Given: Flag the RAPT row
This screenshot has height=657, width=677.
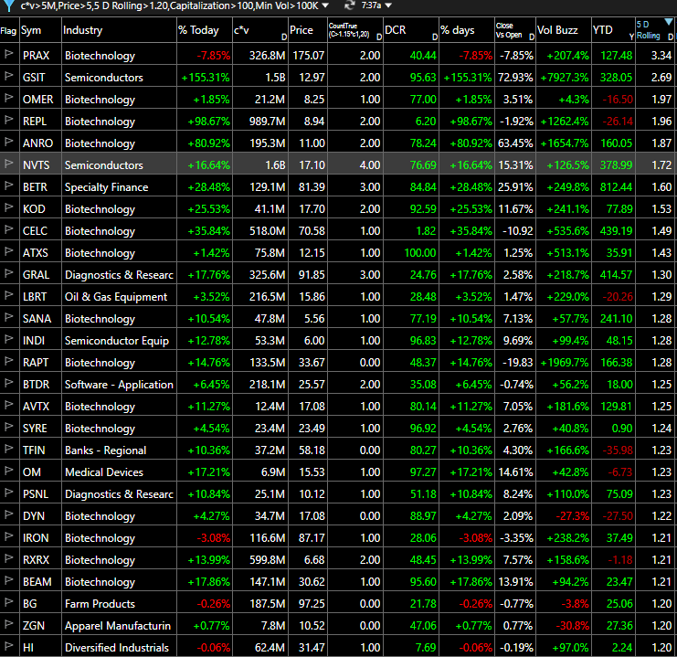Looking at the screenshot, I should point(8,361).
